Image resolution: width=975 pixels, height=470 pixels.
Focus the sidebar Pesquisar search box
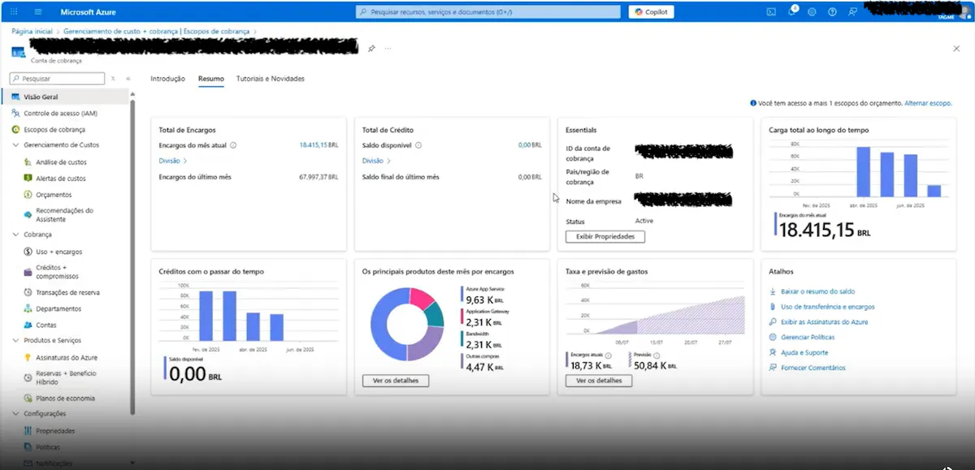click(x=56, y=79)
